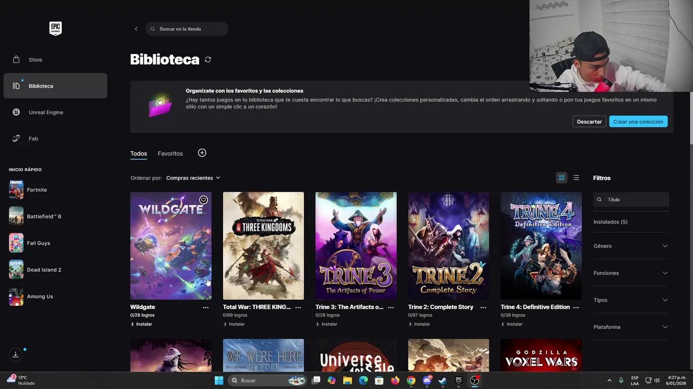Add a new collection with plus icon
This screenshot has width=693, height=389.
[x=202, y=153]
